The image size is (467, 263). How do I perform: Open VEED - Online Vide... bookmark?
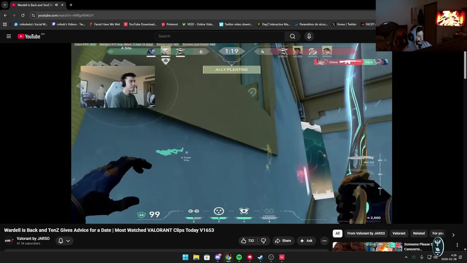click(198, 24)
